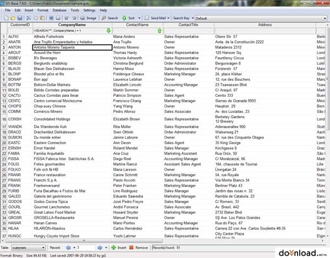Click the Address filter field

265,31
